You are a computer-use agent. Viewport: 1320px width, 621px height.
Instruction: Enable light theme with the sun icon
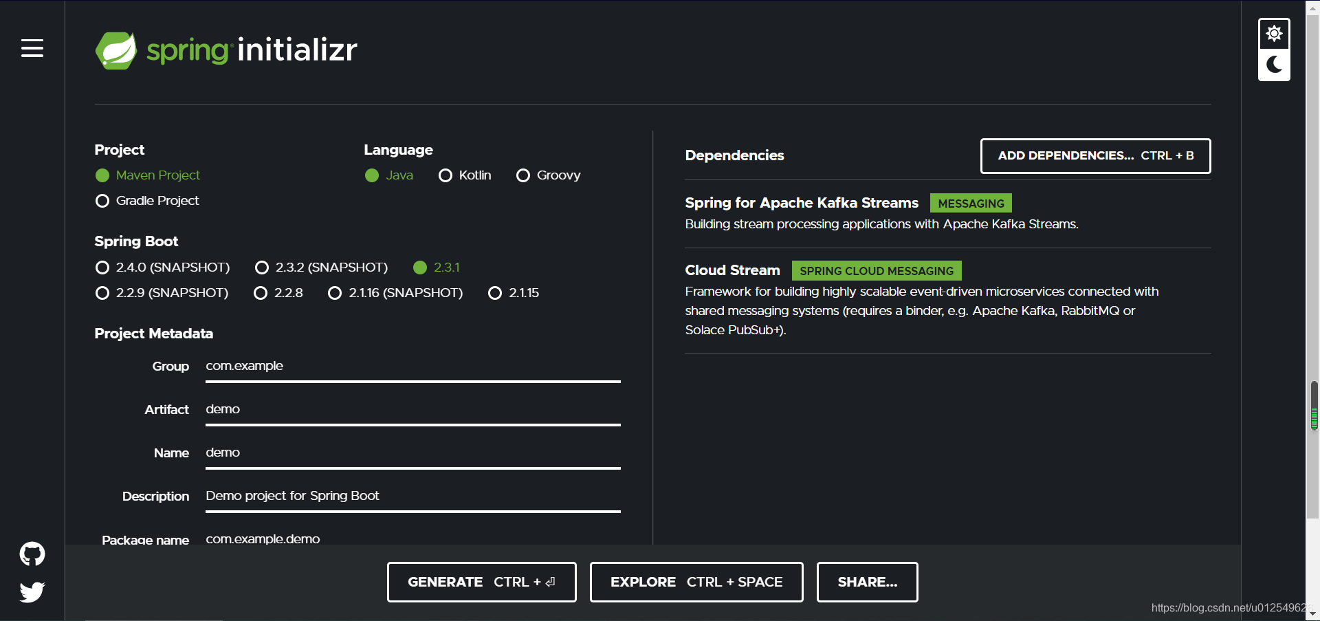coord(1274,33)
